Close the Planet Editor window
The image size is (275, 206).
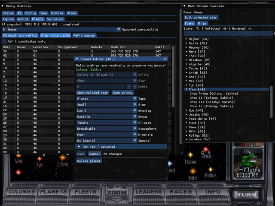tap(165, 59)
